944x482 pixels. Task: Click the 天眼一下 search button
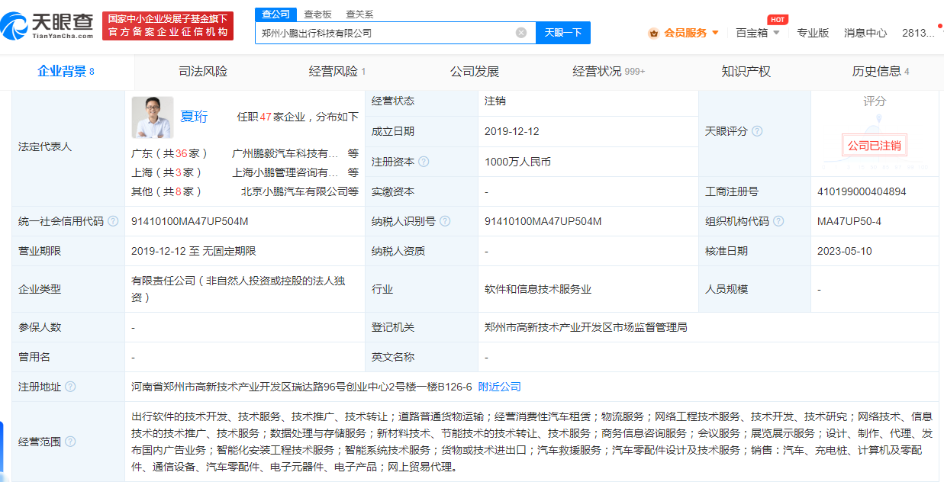pyautogui.click(x=563, y=33)
